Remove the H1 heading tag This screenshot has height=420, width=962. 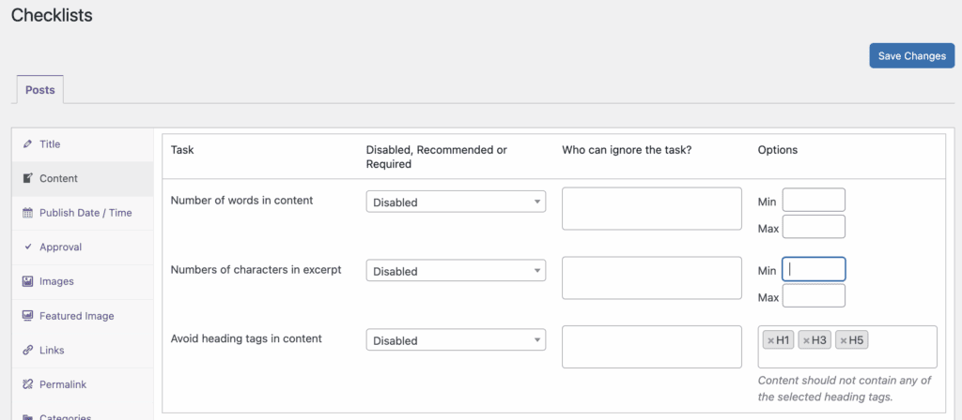pyautogui.click(x=770, y=340)
